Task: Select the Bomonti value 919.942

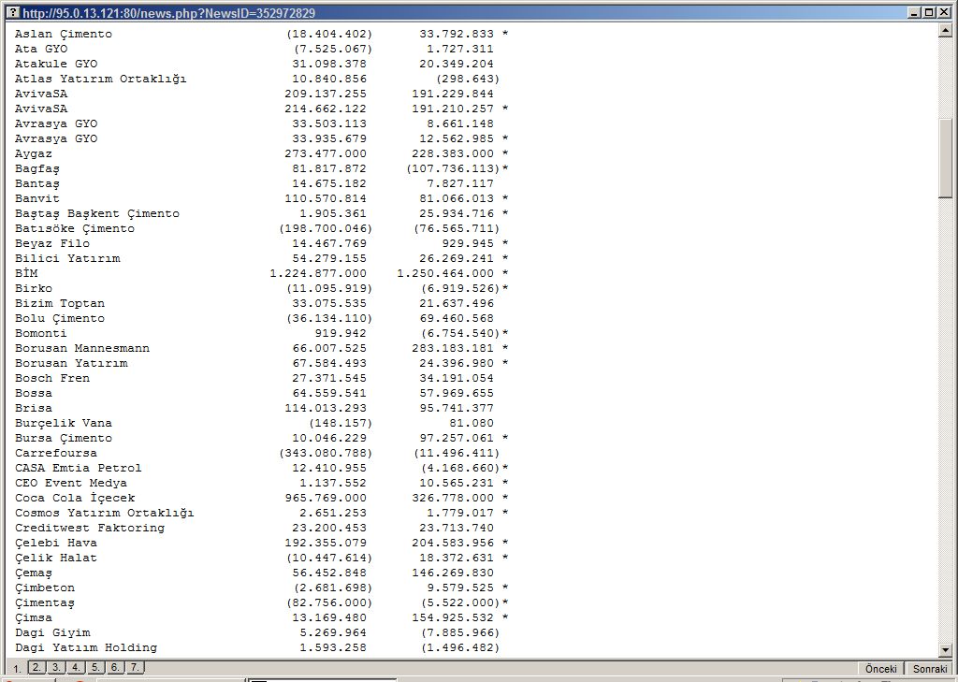Action: (341, 334)
